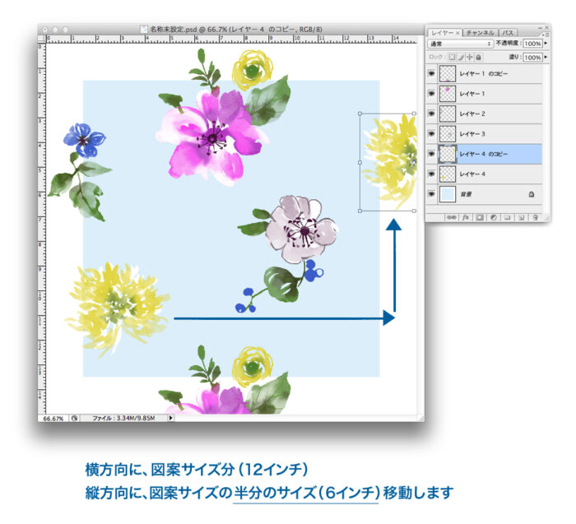Add a layer mask
The image size is (576, 524).
480,217
